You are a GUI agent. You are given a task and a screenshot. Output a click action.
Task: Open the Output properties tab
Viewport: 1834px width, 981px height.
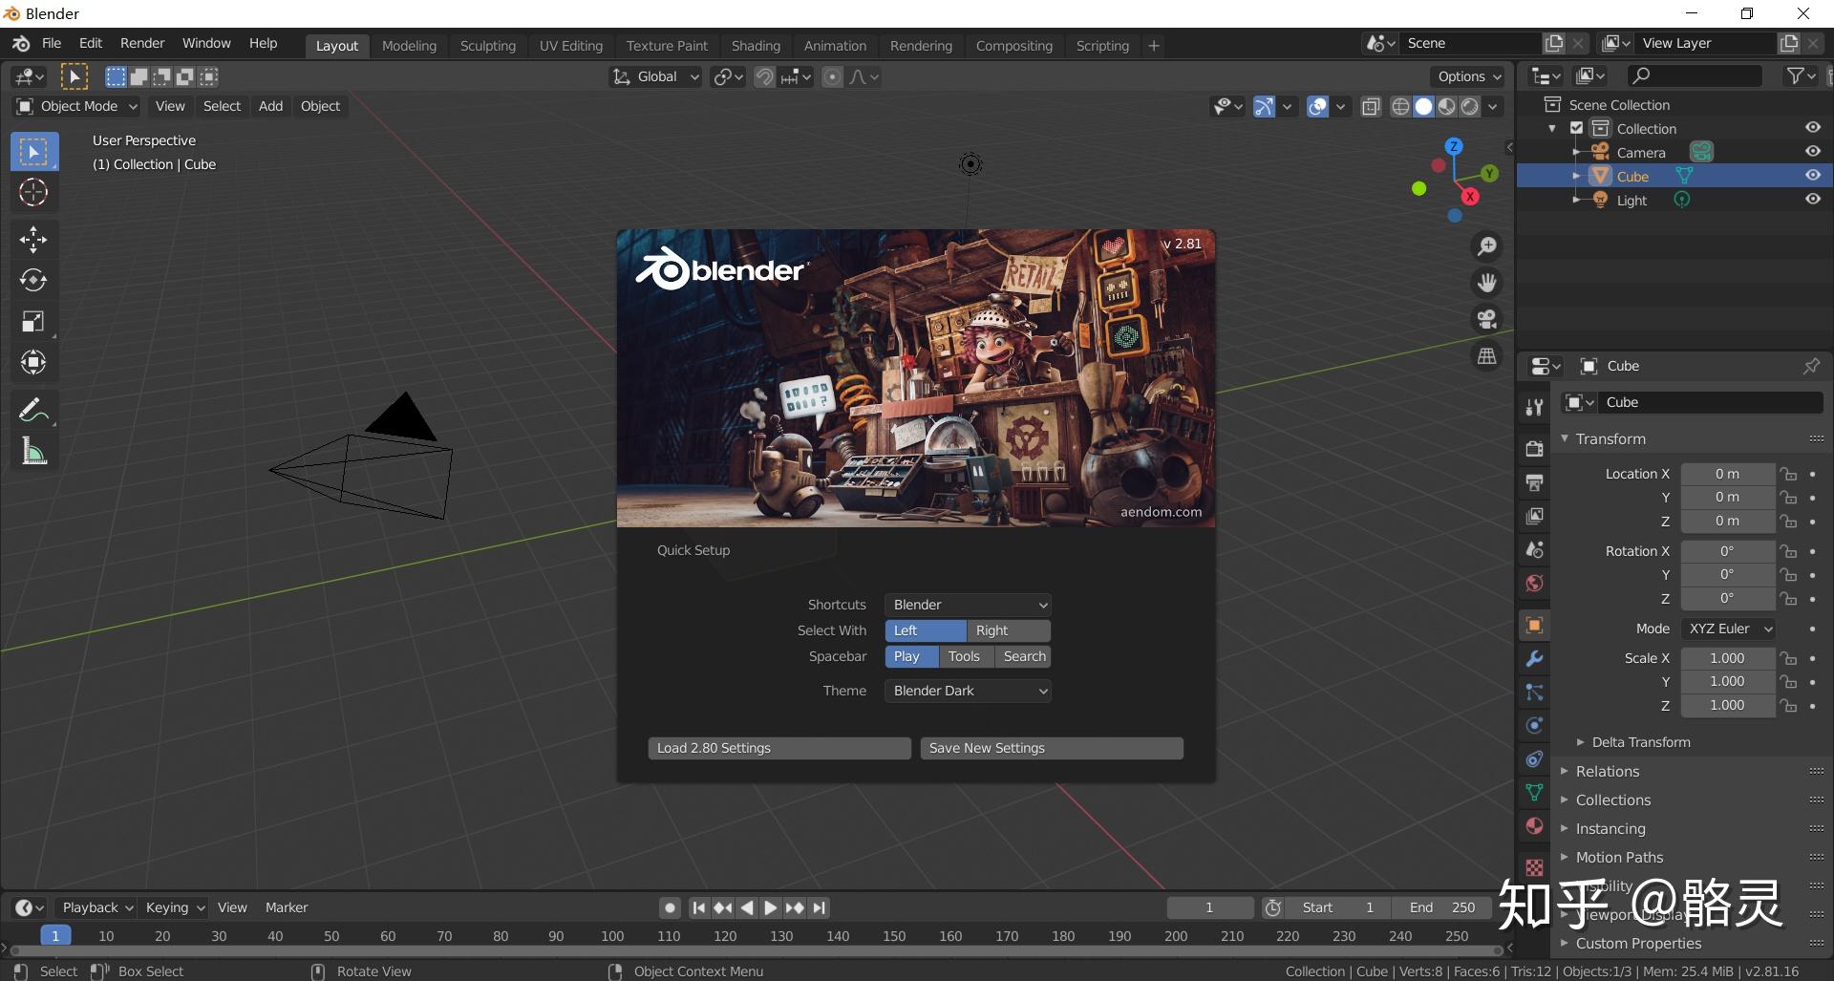click(1534, 482)
